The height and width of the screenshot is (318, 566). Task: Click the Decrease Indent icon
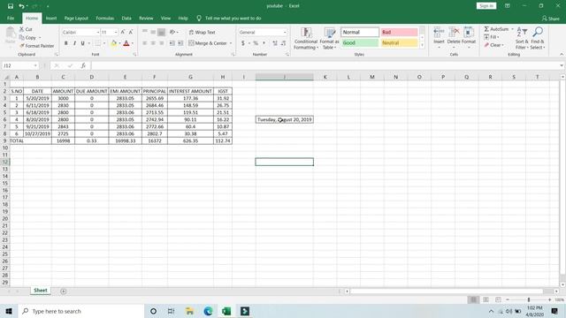[172, 43]
